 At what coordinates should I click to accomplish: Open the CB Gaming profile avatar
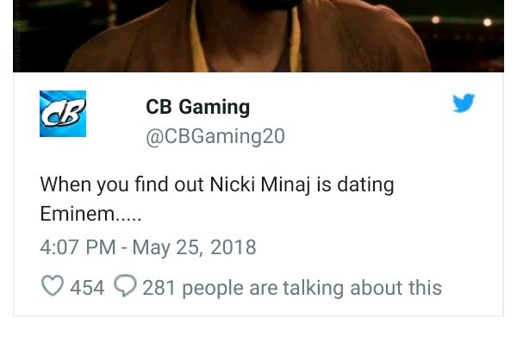(x=63, y=114)
